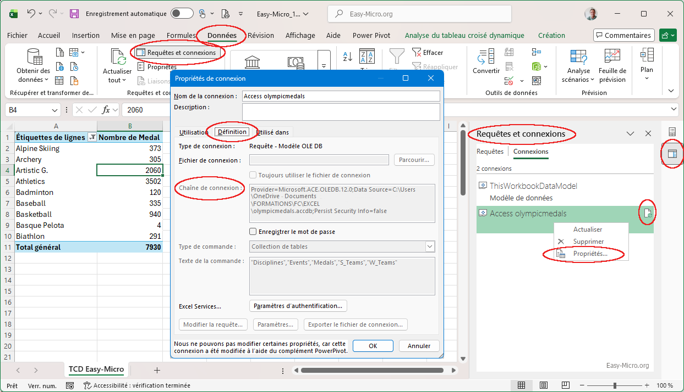Click the Nom de la connexion field

(x=341, y=96)
